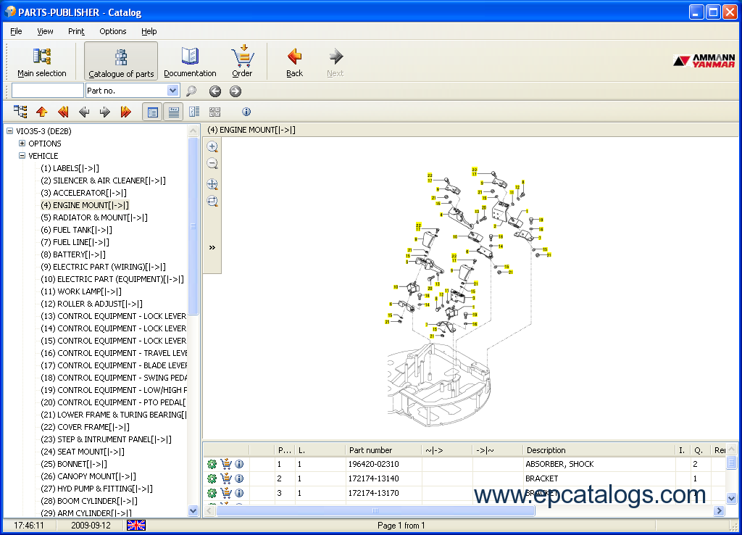Click the UK flag language icon
Viewport: 742px width, 535px height.
(x=136, y=525)
